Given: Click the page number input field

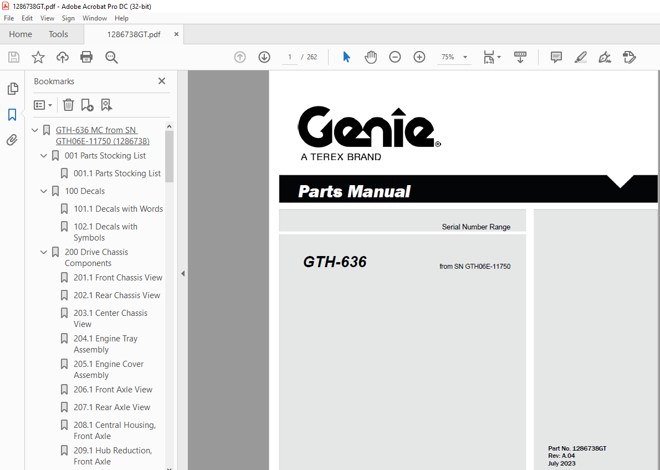Looking at the screenshot, I should [x=290, y=57].
